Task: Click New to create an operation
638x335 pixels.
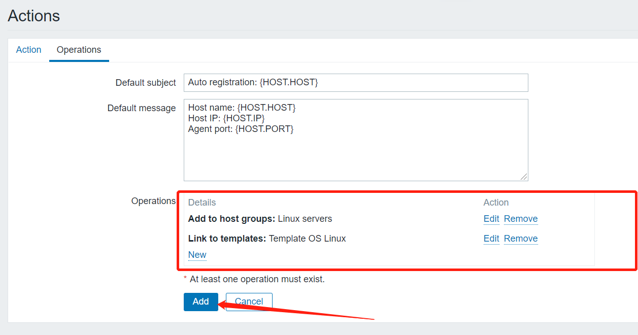Action: tap(197, 255)
